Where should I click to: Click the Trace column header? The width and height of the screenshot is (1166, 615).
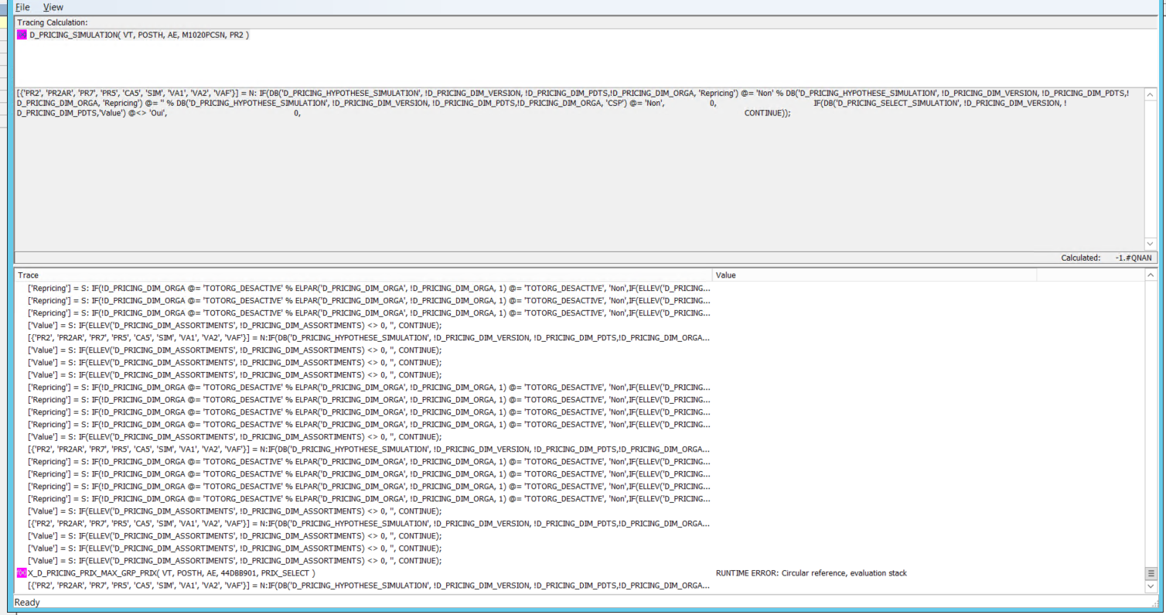29,275
